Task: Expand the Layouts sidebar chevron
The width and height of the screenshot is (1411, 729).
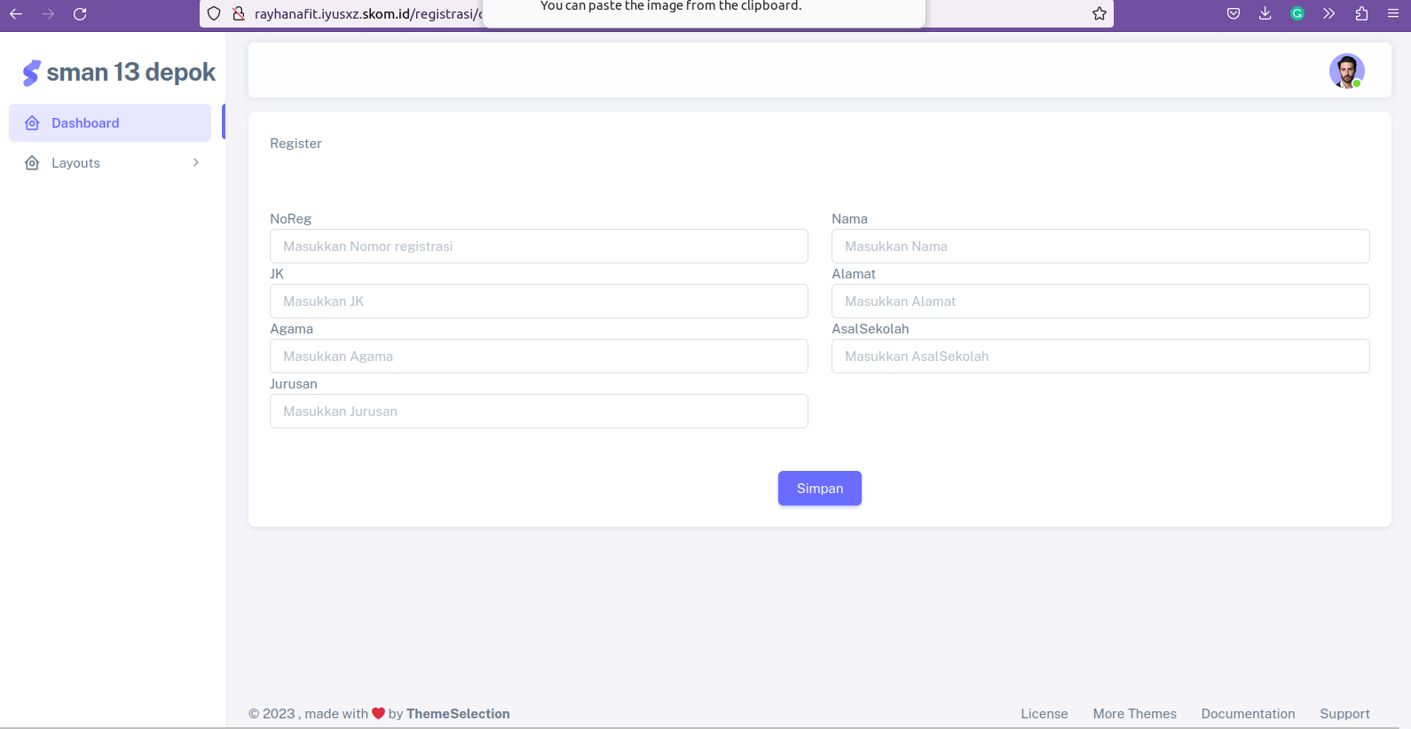Action: [196, 163]
